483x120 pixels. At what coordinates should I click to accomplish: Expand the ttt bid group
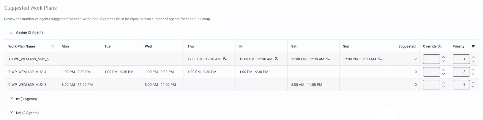pos(11,98)
